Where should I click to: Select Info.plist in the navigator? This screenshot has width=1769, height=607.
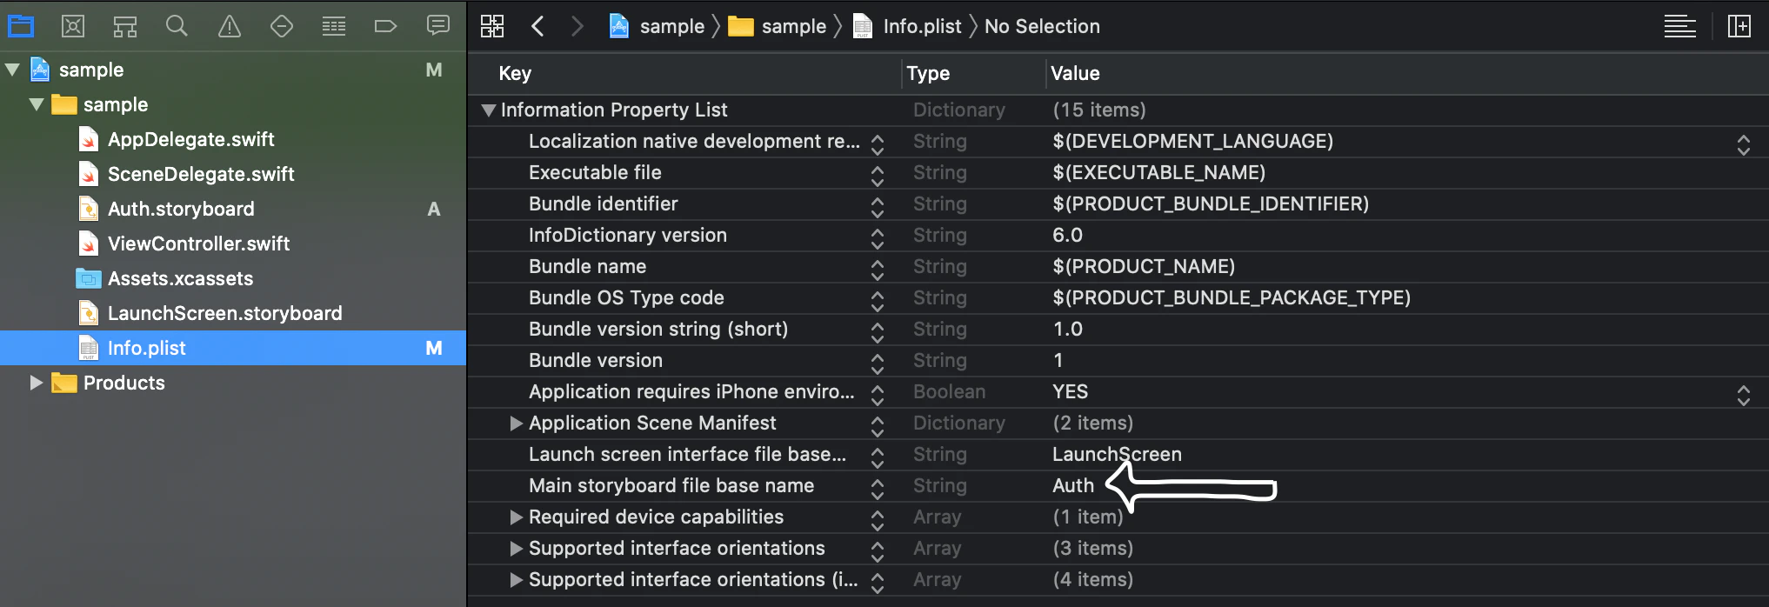233,348
